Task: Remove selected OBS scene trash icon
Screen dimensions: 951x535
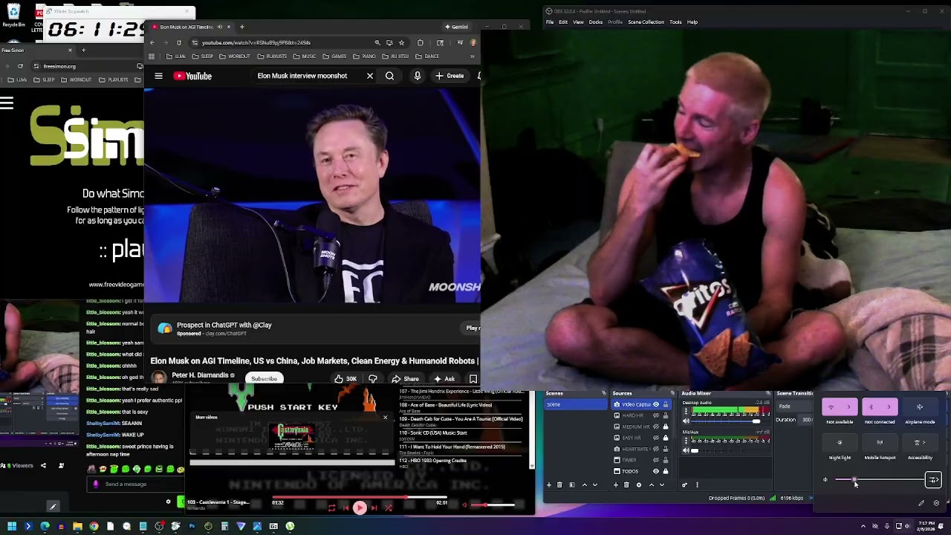Action: click(559, 484)
